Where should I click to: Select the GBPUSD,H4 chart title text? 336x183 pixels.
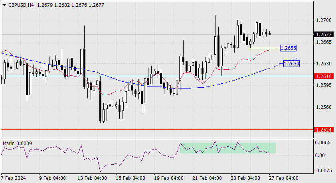[21, 5]
